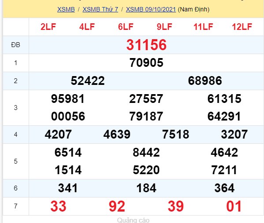The width and height of the screenshot is (264, 223).
Task: Click second prize number 68986
Action: pyautogui.click(x=205, y=80)
